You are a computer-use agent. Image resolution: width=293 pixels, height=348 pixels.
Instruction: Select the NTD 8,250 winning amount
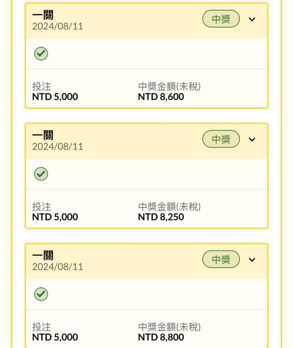pyautogui.click(x=161, y=217)
